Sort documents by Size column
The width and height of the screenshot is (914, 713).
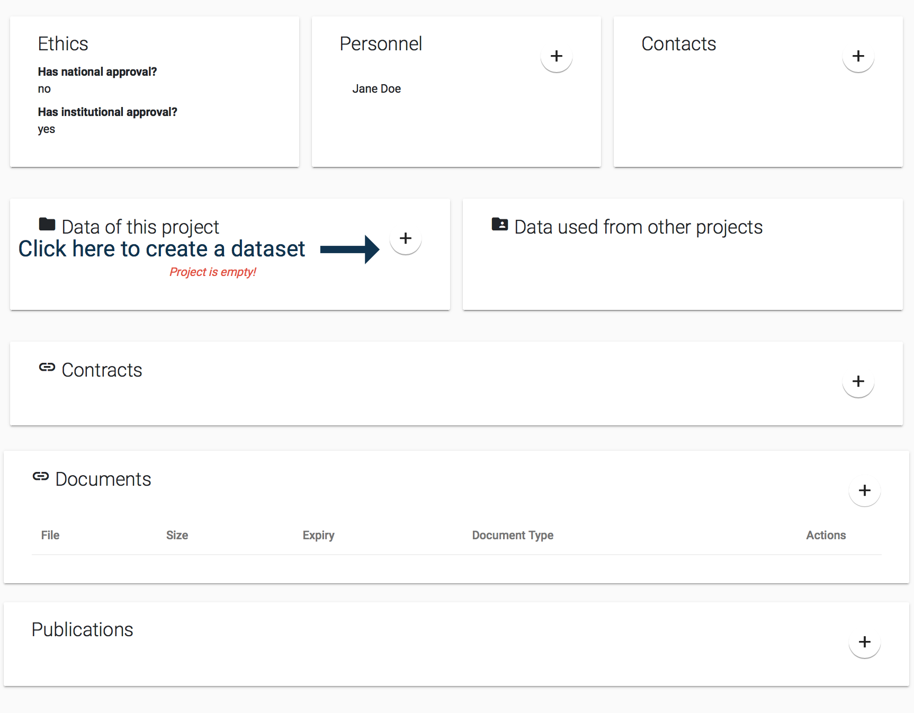pos(177,536)
